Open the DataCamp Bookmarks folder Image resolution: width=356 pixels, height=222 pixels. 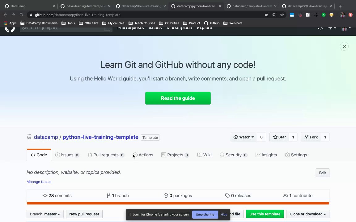pos(39,23)
